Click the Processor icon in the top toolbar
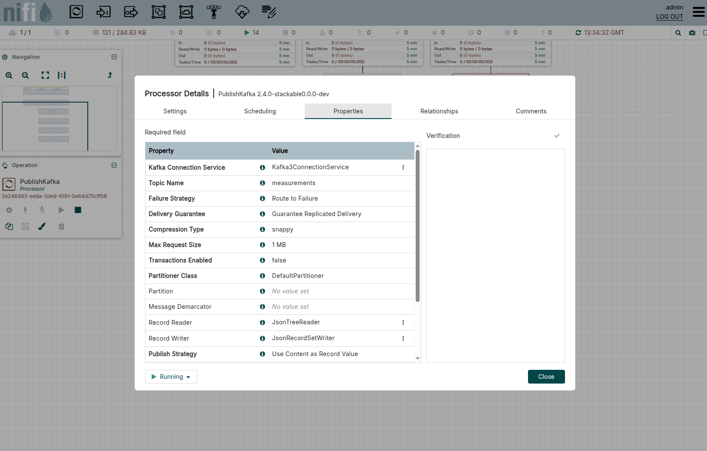This screenshot has height=451, width=707. 76,12
